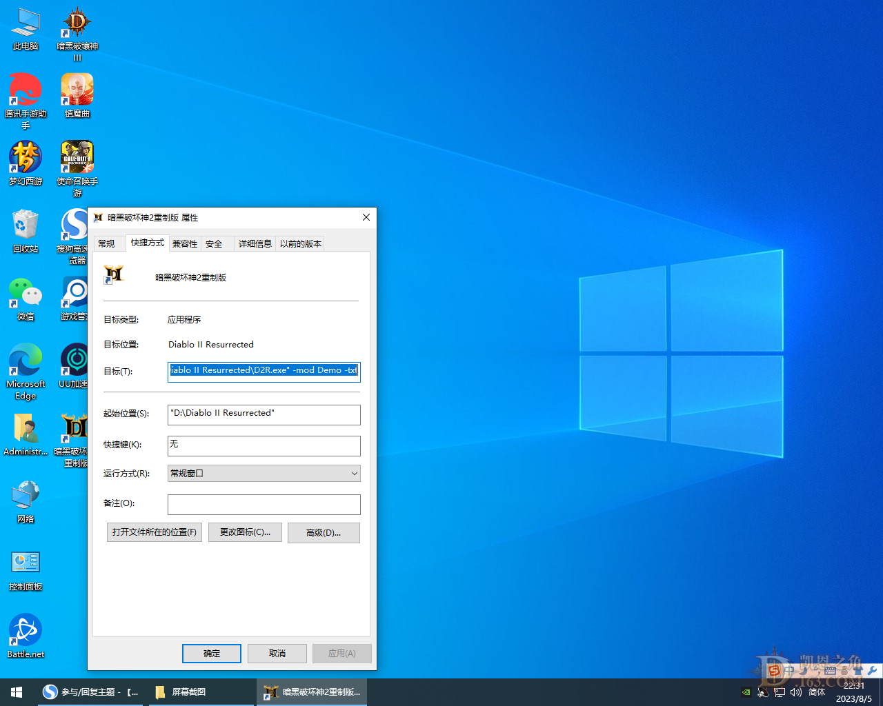
Task: Open the Sogou soft keyboard icon
Action: click(830, 671)
